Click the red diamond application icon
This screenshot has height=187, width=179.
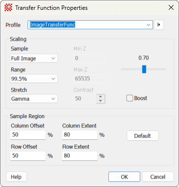click(8, 7)
